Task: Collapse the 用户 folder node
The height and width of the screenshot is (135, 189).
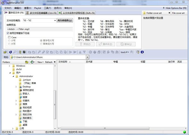Action: [x=10, y=73]
